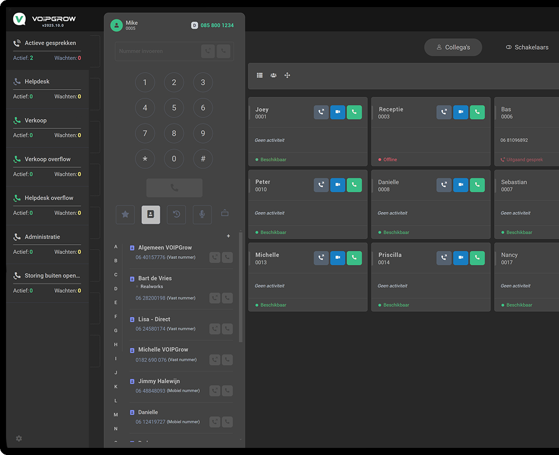Switch colleagues to list view icon
The height and width of the screenshot is (455, 559).
pyautogui.click(x=260, y=75)
